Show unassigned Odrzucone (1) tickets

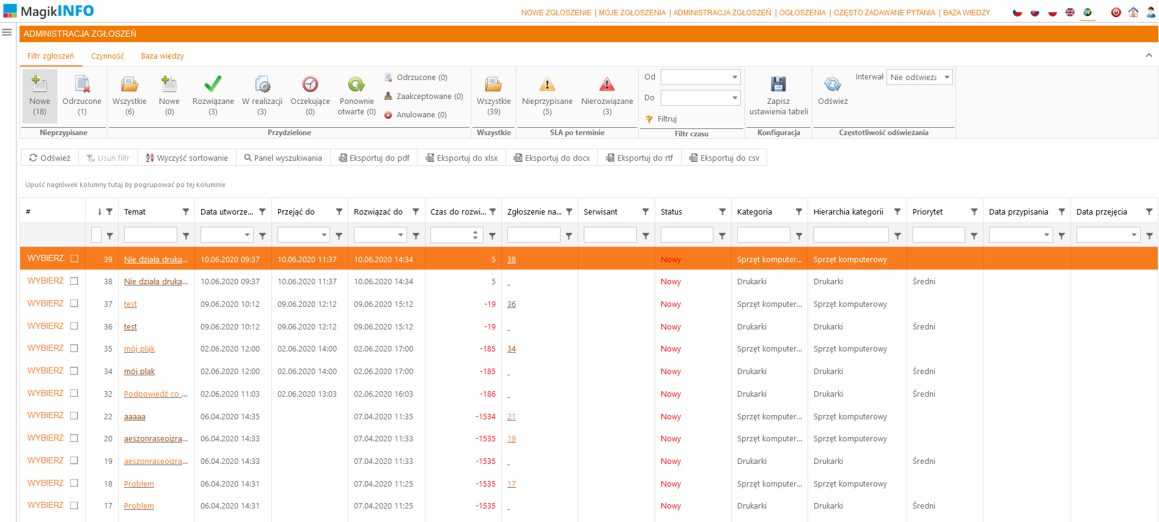(x=82, y=97)
